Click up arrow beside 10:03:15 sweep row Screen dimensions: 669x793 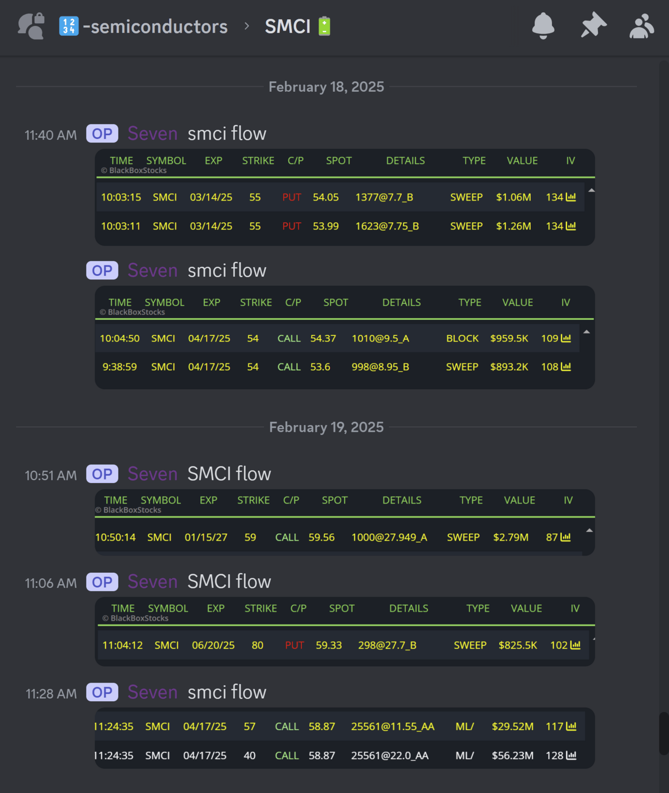click(591, 190)
